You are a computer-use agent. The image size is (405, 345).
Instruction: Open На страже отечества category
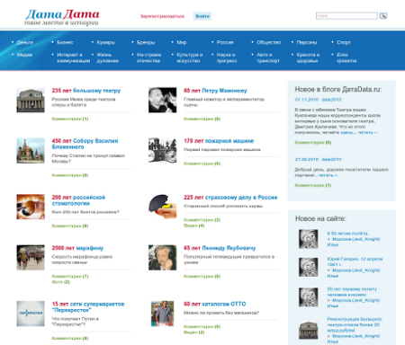click(x=148, y=57)
